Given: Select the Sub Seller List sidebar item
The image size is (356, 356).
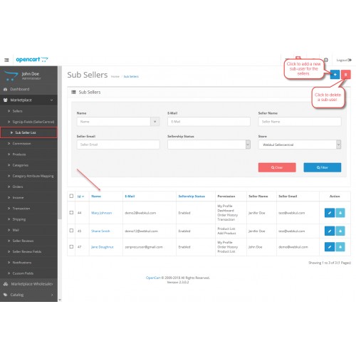Looking at the screenshot, I should [28, 132].
